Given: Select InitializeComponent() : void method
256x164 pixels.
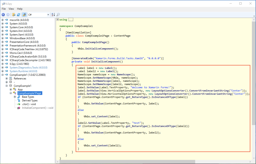Looking at the screenshot, I should (37, 108).
